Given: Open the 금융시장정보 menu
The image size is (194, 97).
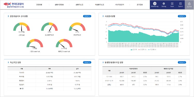Looking at the screenshot, I should (x=59, y=5).
